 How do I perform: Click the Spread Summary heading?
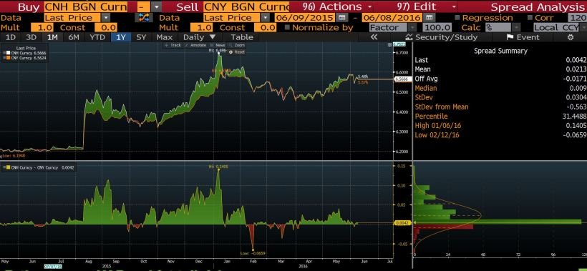[x=500, y=51]
